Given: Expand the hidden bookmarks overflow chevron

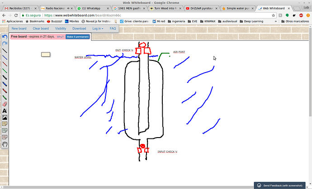Looking at the screenshot, I should click(x=275, y=22).
